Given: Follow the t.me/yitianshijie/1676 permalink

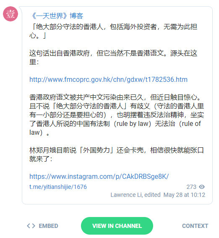Looking at the screenshot, I should [x=58, y=187].
